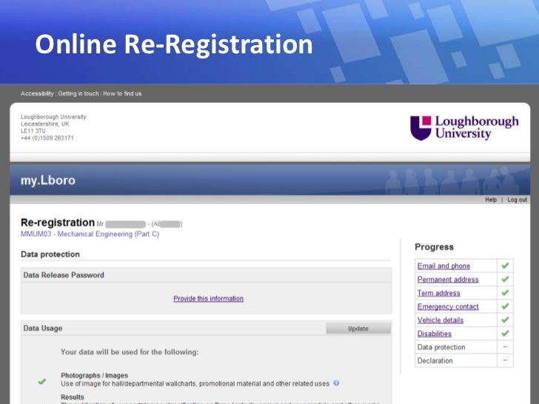
Task: Click the Data Usage section heading
Action: click(x=43, y=329)
